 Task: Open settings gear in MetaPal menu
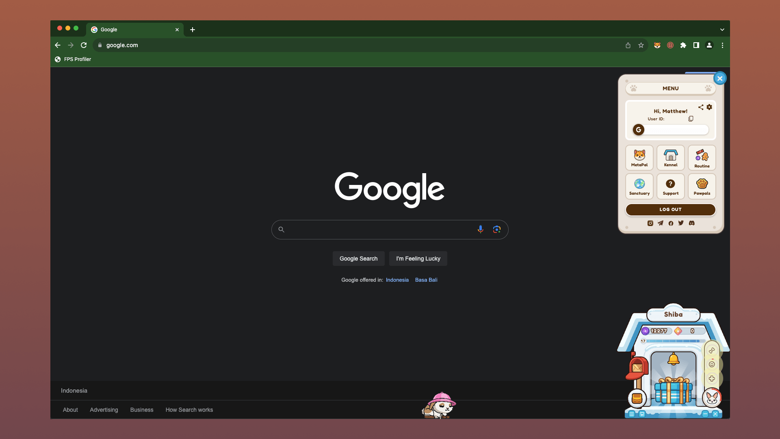click(709, 107)
